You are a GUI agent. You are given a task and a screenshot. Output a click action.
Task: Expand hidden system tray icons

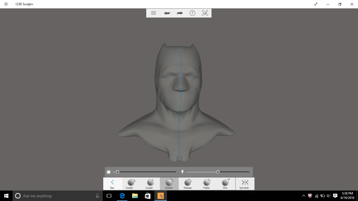(304, 196)
